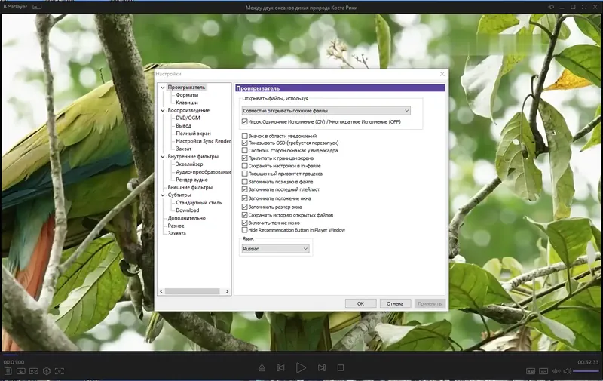Viewport: 603px width, 381px height.
Task: Stop playback with the square button
Action: point(341,368)
